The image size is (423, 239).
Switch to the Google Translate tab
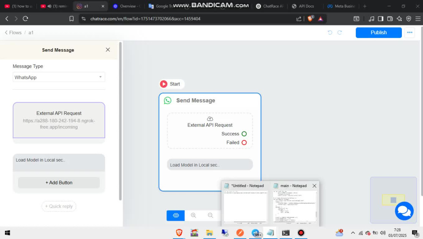[160, 6]
